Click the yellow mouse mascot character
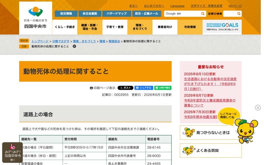This screenshot has width=264, height=165. coord(246,131)
